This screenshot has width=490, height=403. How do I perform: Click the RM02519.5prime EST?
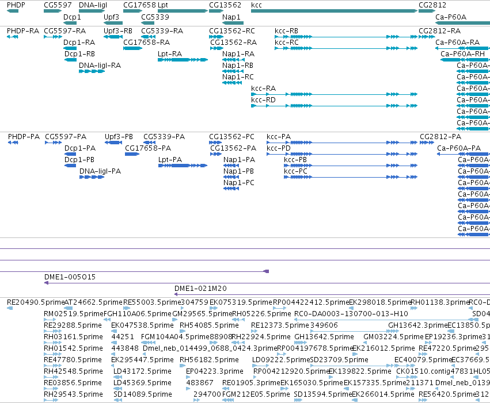coord(50,320)
